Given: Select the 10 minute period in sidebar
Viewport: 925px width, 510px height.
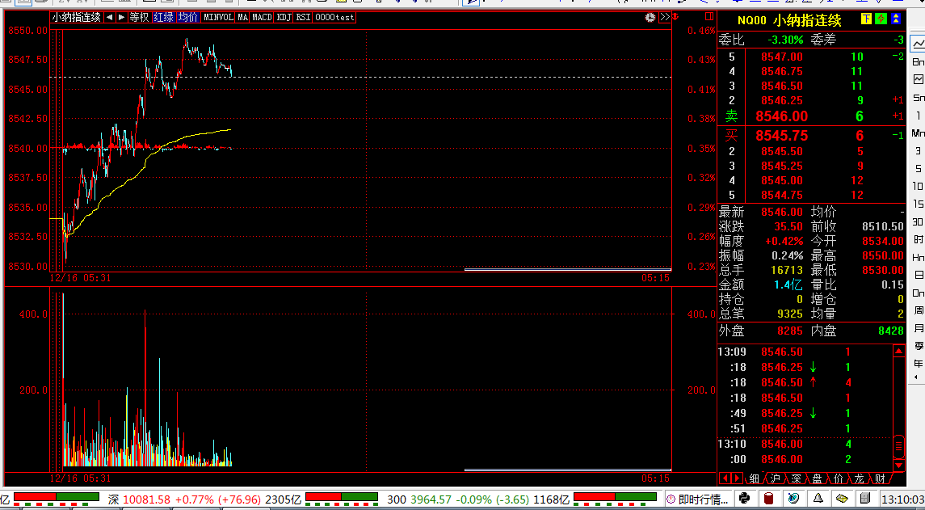Looking at the screenshot, I should point(919,186).
